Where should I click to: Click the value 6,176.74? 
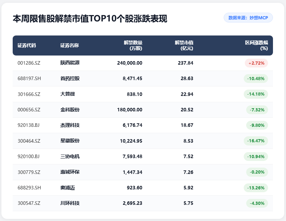[132, 125]
